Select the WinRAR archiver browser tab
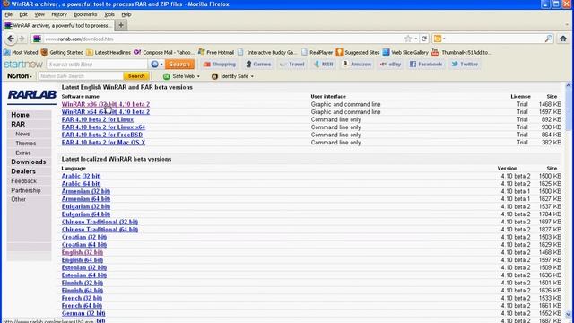Image resolution: width=574 pixels, height=323 pixels. [x=58, y=25]
